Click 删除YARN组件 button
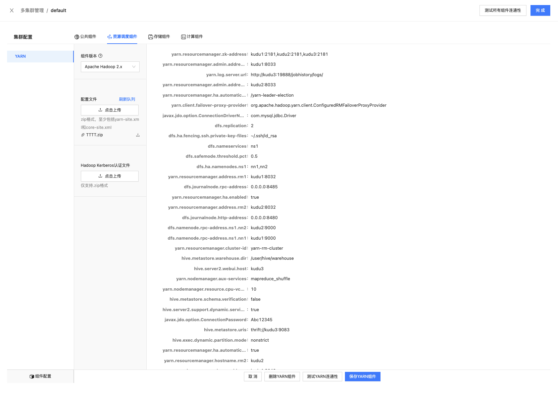The image size is (558, 393). pos(282,377)
